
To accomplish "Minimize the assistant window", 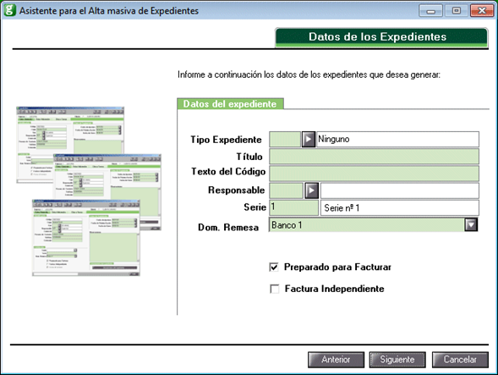I will [430, 11].
